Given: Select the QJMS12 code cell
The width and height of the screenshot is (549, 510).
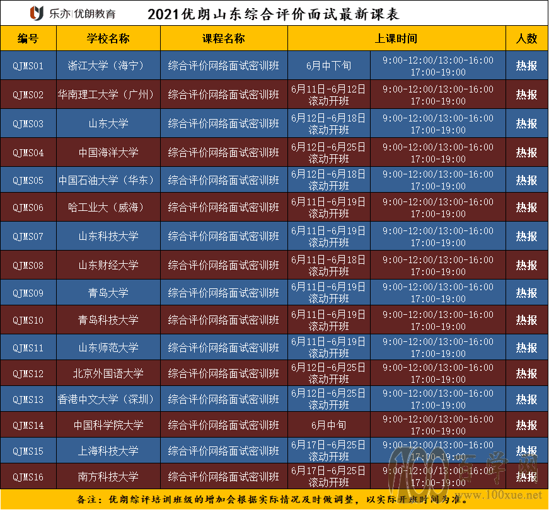Looking at the screenshot, I should click(x=28, y=374).
